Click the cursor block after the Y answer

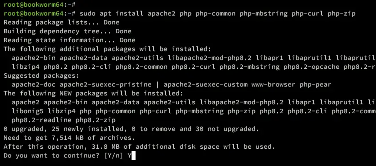pyautogui.click(x=134, y=155)
